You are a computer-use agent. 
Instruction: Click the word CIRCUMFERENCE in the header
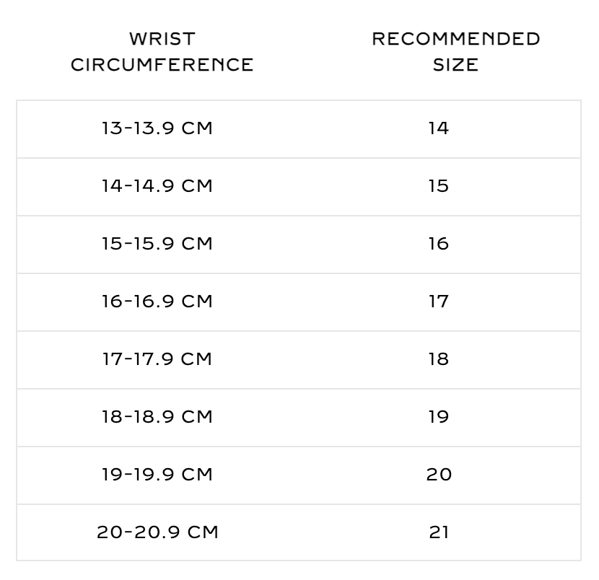tap(162, 65)
